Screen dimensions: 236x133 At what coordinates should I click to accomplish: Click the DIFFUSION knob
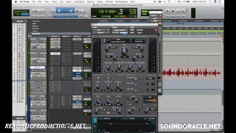coord(115,57)
